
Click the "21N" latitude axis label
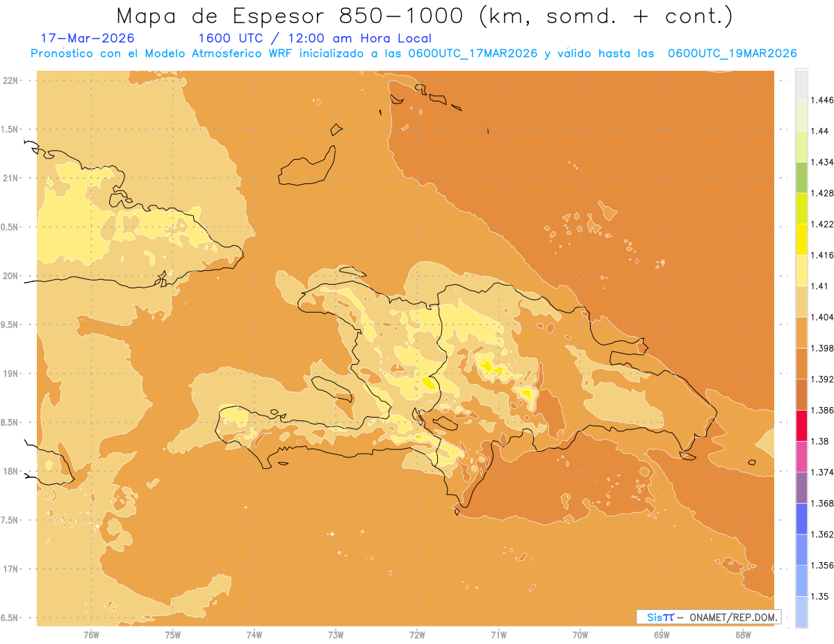[12, 178]
